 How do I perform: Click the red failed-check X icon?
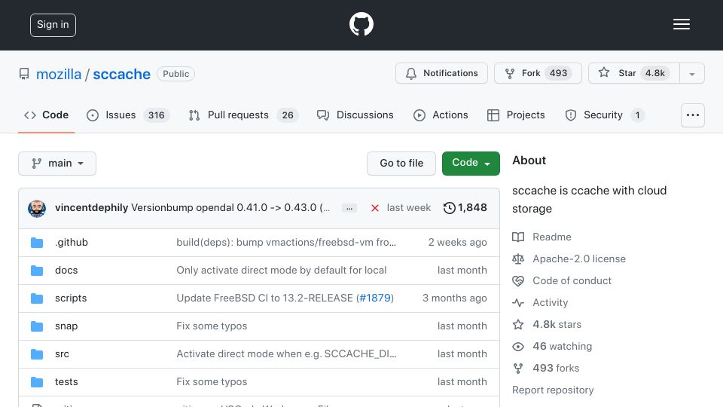pyautogui.click(x=375, y=208)
